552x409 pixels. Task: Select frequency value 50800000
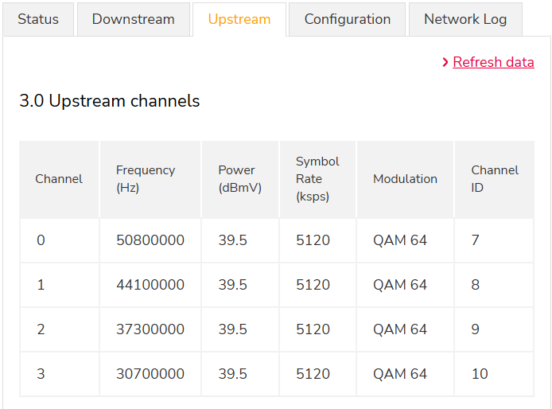(x=150, y=240)
